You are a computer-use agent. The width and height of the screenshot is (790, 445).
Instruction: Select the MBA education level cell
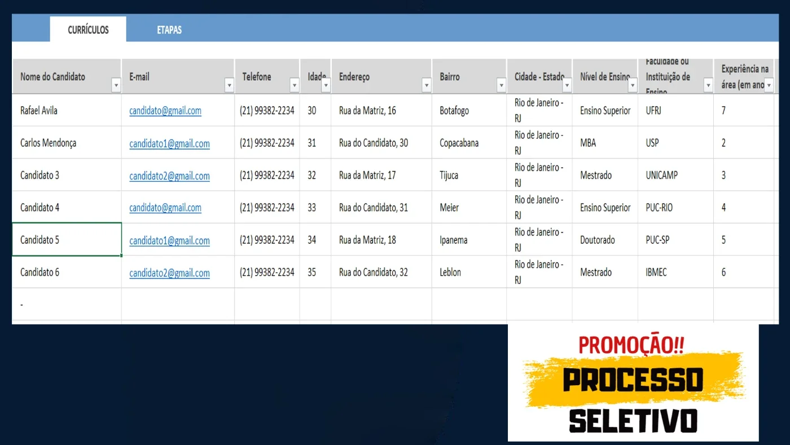click(605, 143)
